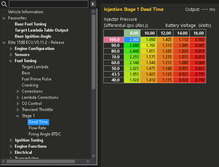
Task: Click the tree's vertical scrollbar down arrow
Action: click(x=94, y=156)
